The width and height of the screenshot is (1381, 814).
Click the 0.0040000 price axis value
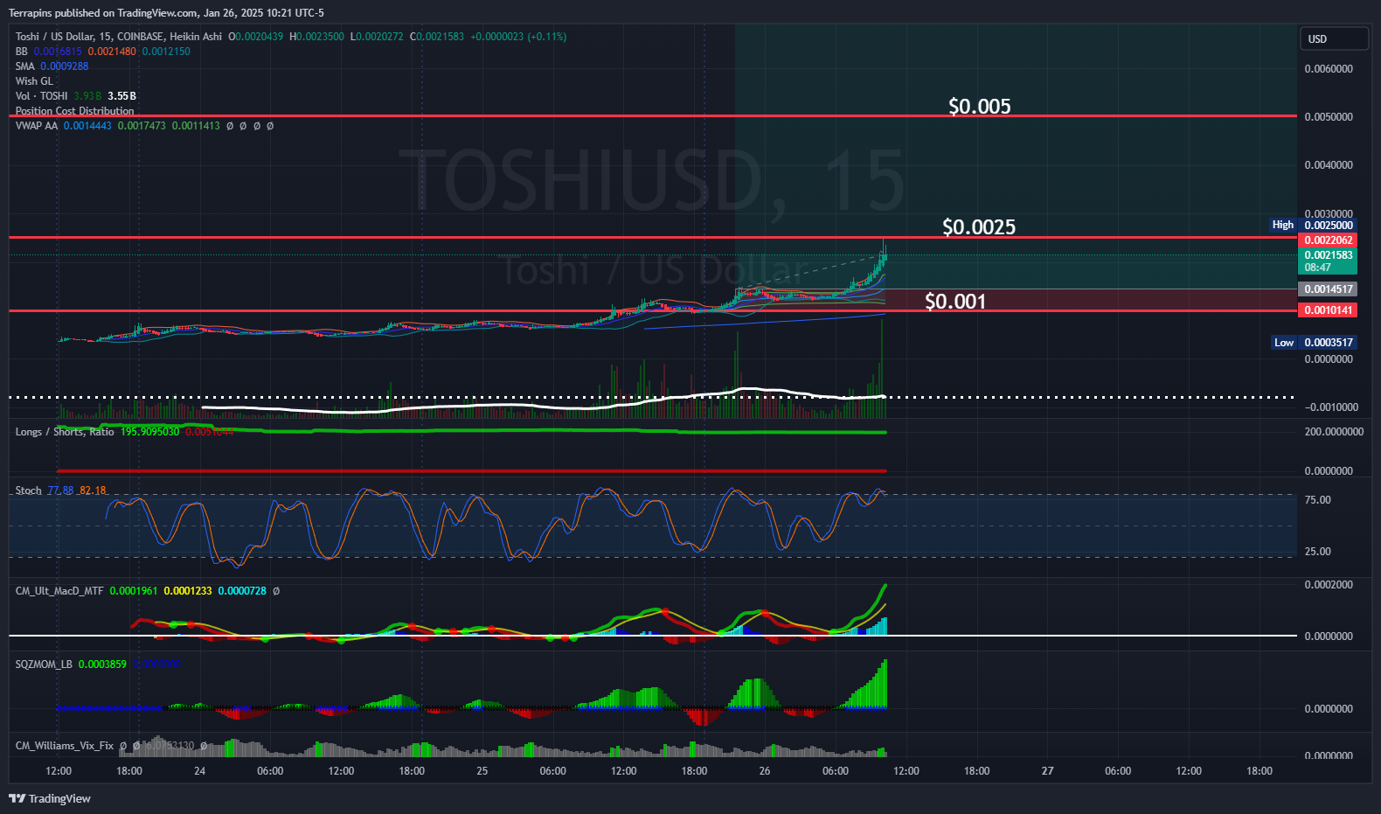1329,165
